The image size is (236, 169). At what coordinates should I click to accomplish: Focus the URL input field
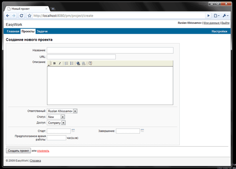pyautogui.click(x=81, y=57)
